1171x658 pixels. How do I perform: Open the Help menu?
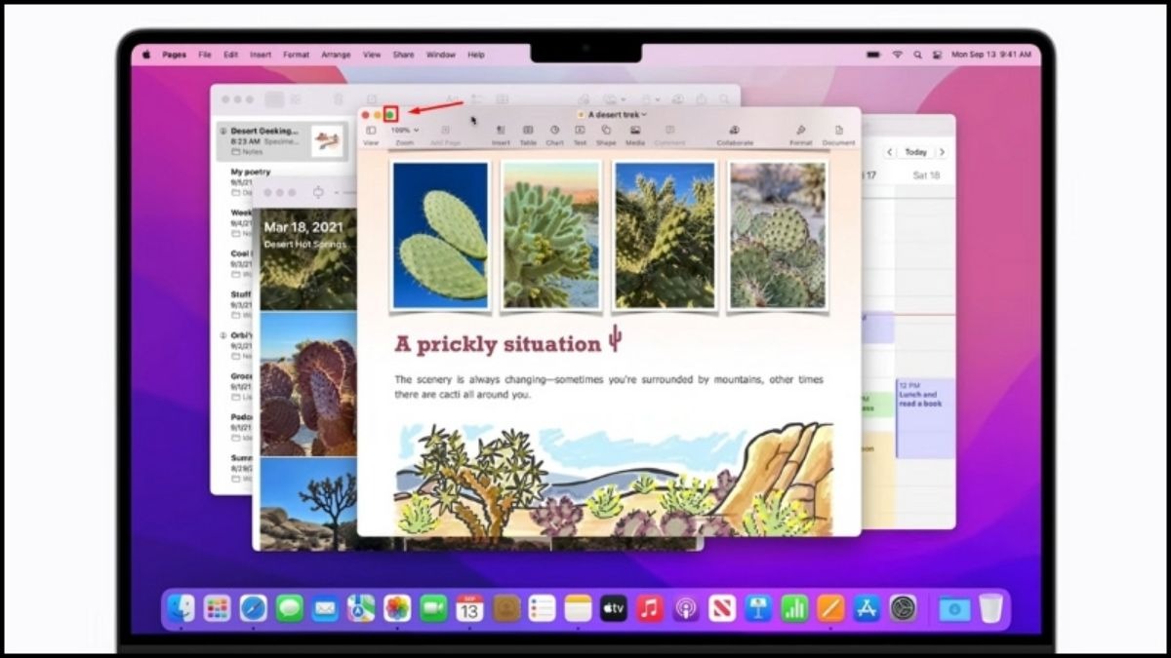pos(475,55)
